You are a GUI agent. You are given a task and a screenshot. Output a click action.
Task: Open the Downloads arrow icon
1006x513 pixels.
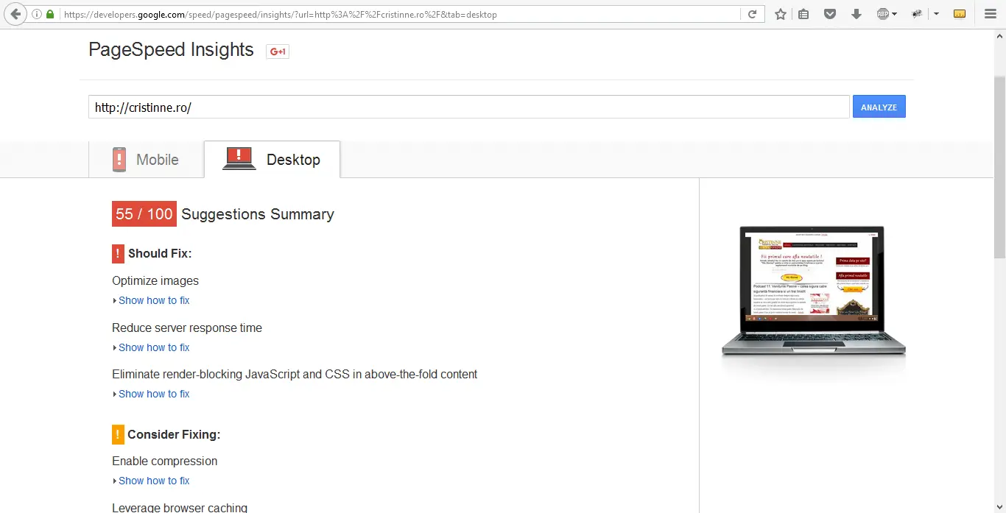[856, 14]
